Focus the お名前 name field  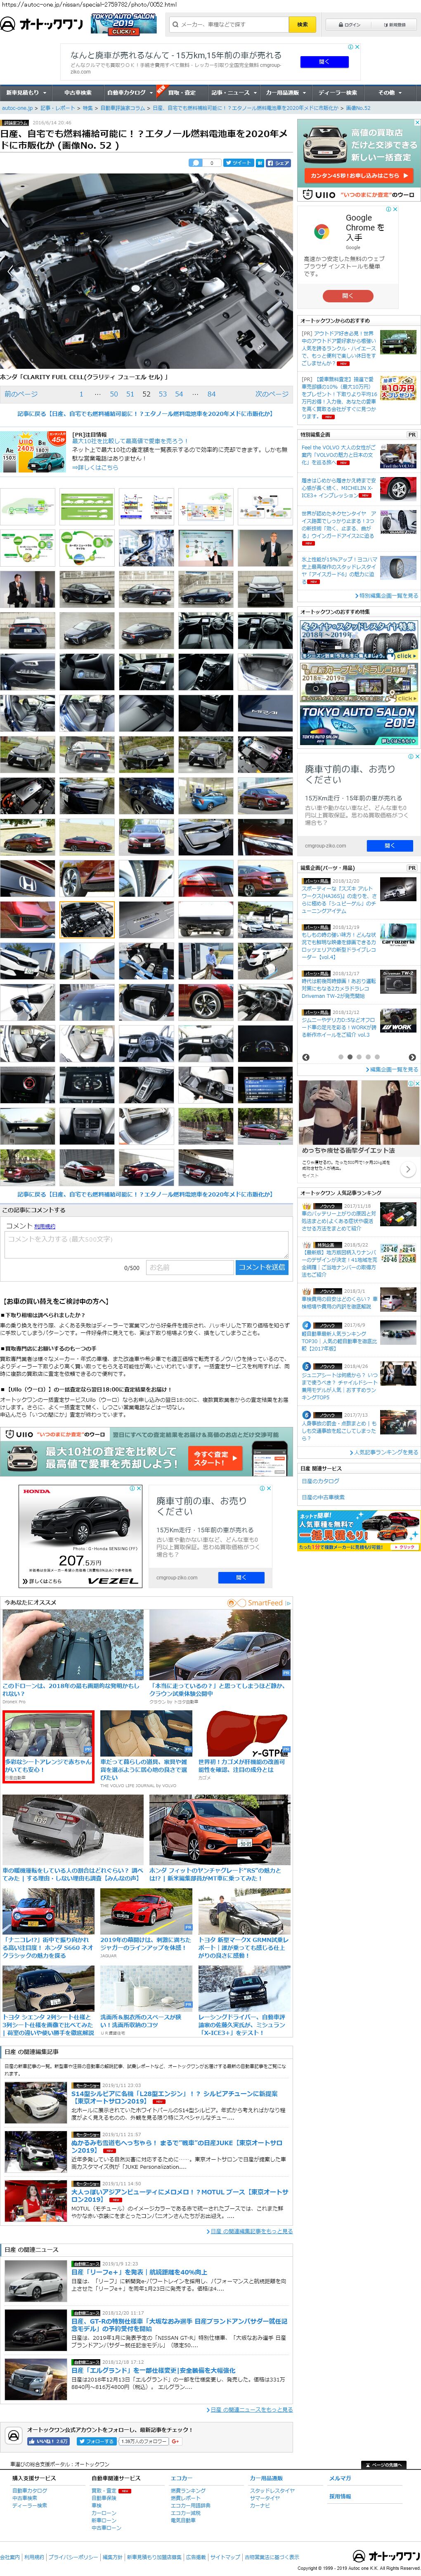(x=189, y=1267)
